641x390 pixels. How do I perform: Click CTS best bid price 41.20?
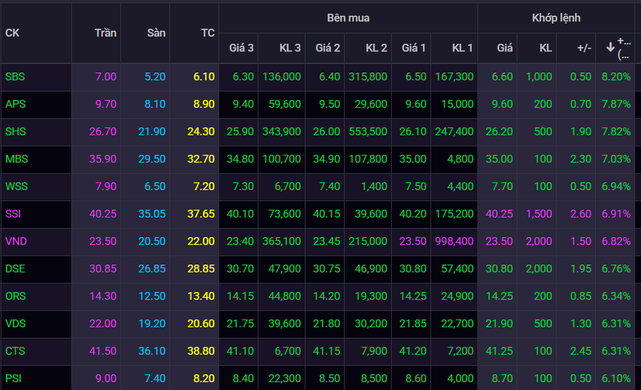point(414,351)
